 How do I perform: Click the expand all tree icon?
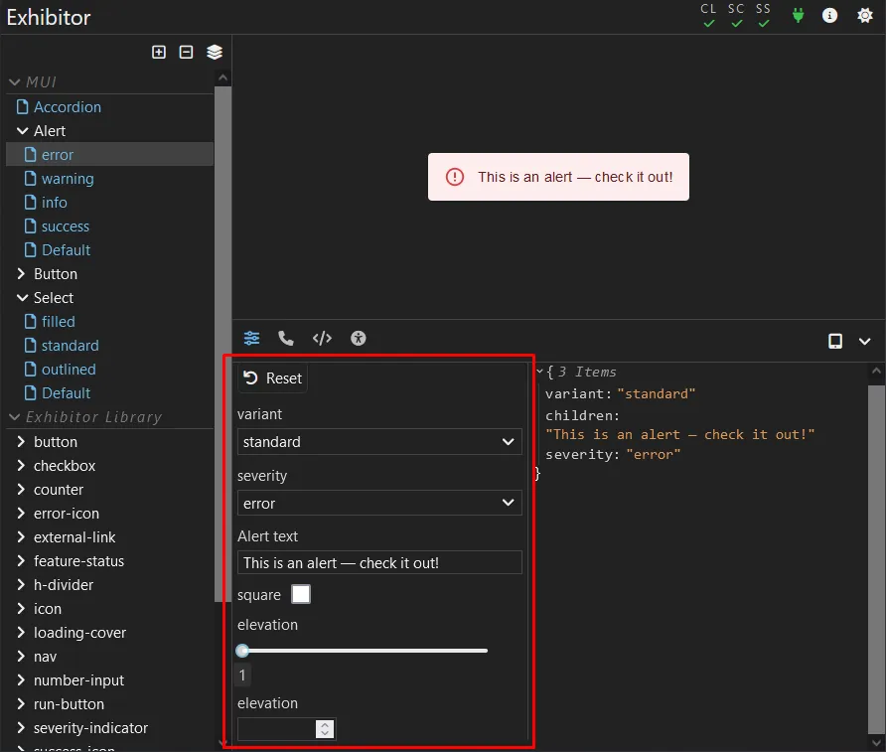[x=159, y=52]
